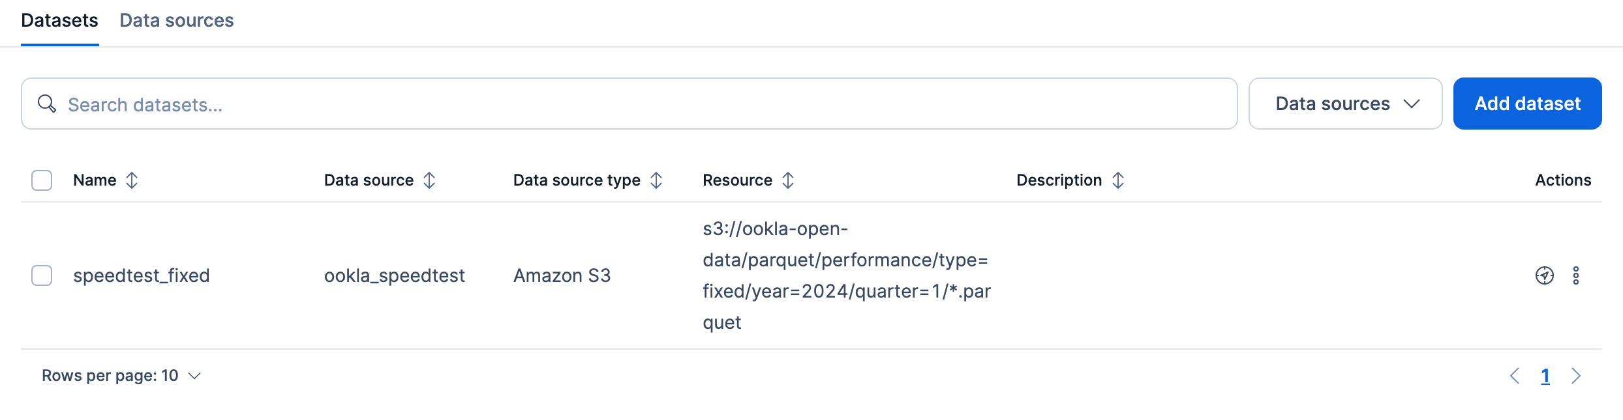The width and height of the screenshot is (1623, 420).
Task: Sort by Data source column arrows
Action: tap(429, 180)
